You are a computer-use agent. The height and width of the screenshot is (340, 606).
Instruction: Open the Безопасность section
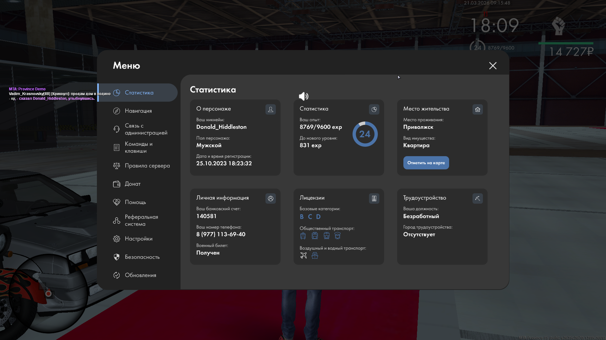(x=142, y=257)
